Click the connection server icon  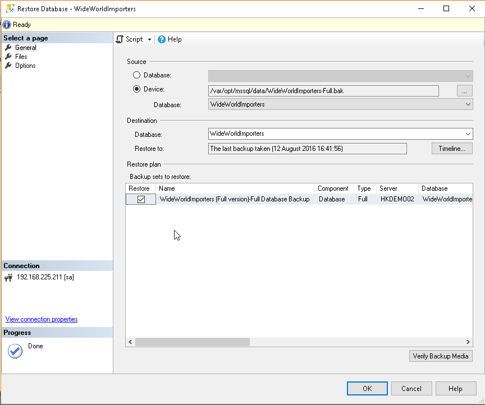point(8,278)
